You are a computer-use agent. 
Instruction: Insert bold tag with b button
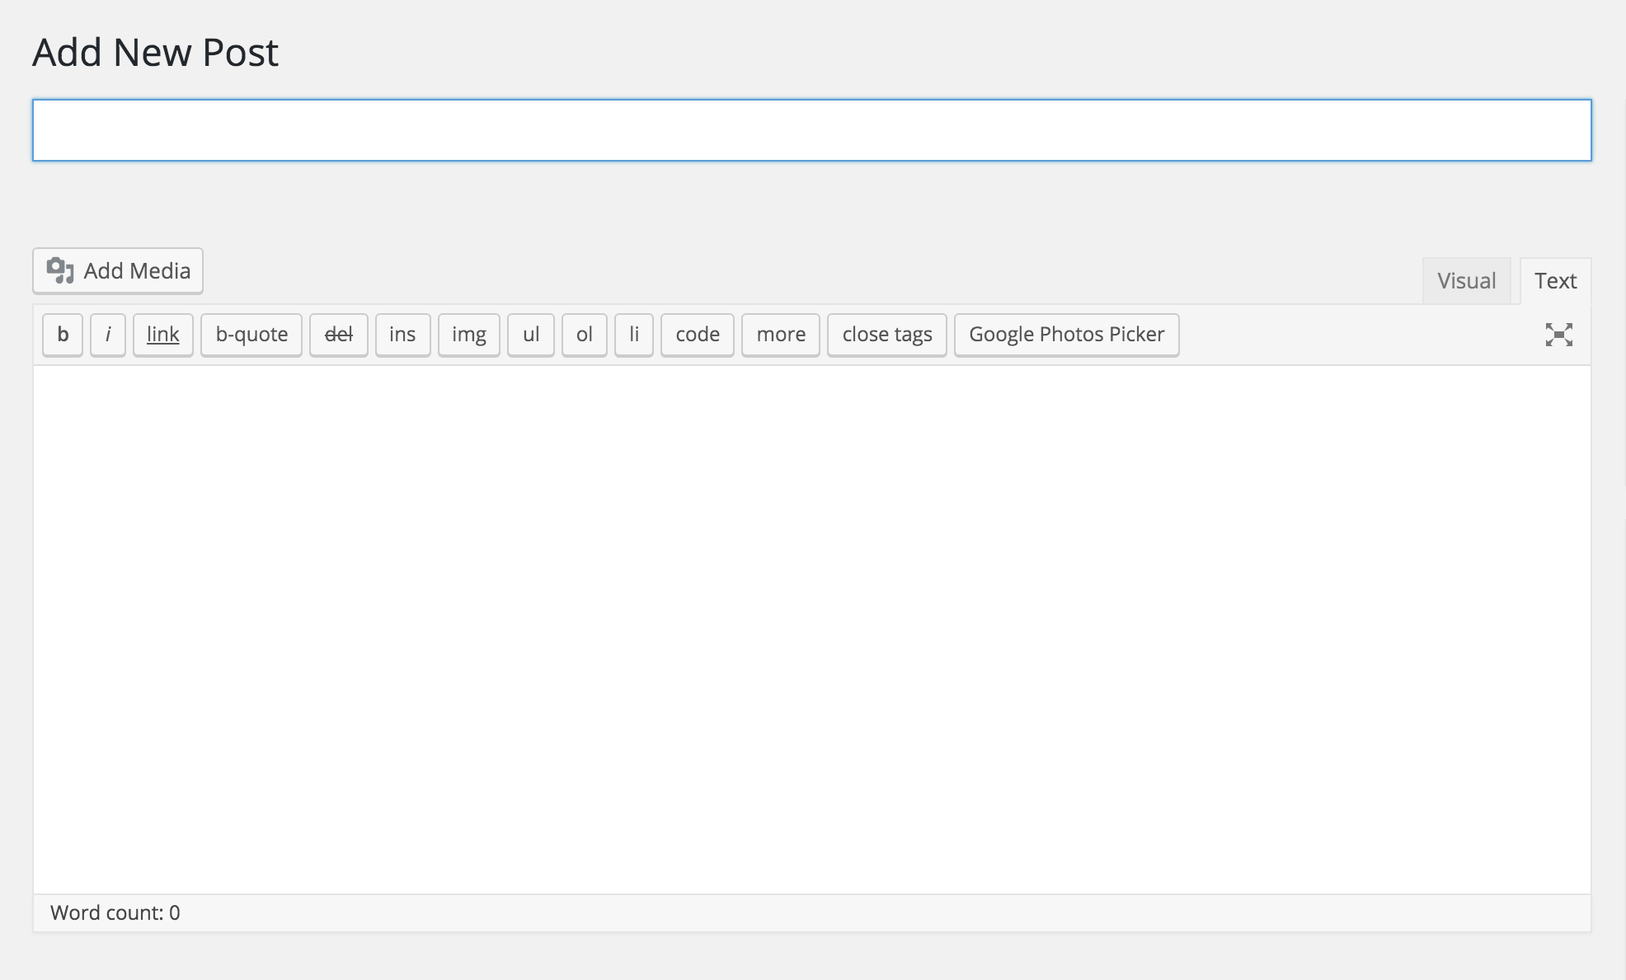click(63, 335)
